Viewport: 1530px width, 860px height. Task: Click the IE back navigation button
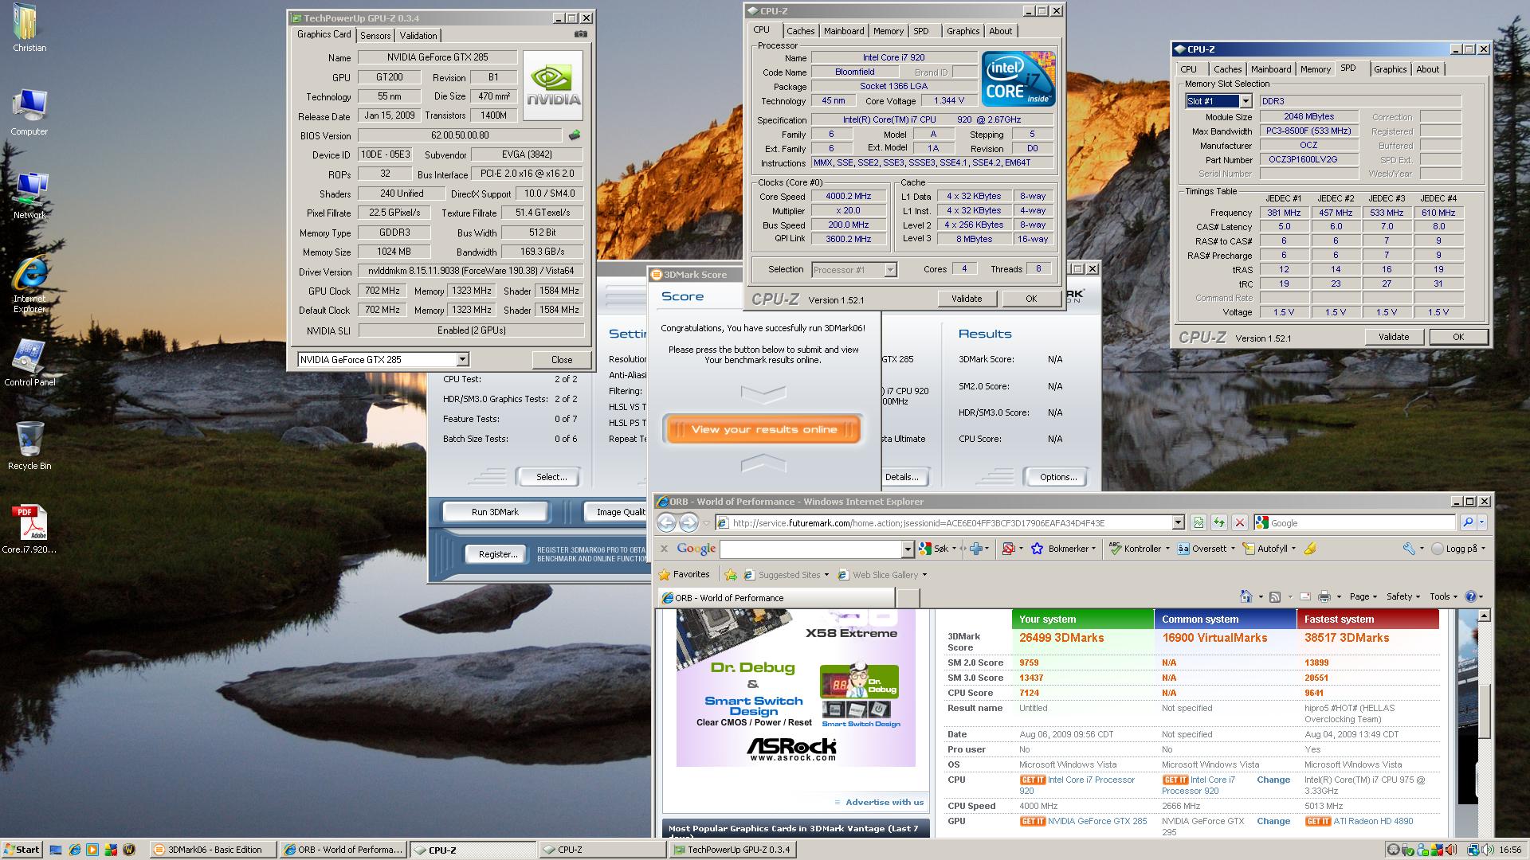click(x=666, y=522)
